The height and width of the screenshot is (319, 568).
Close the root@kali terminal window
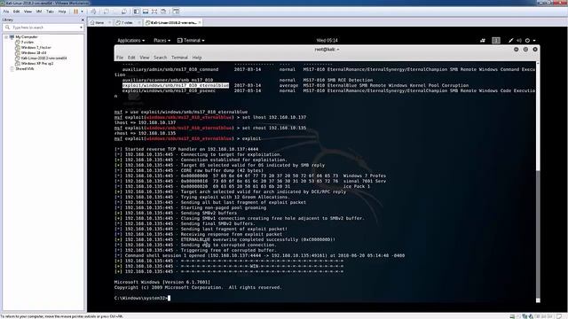tap(535, 50)
